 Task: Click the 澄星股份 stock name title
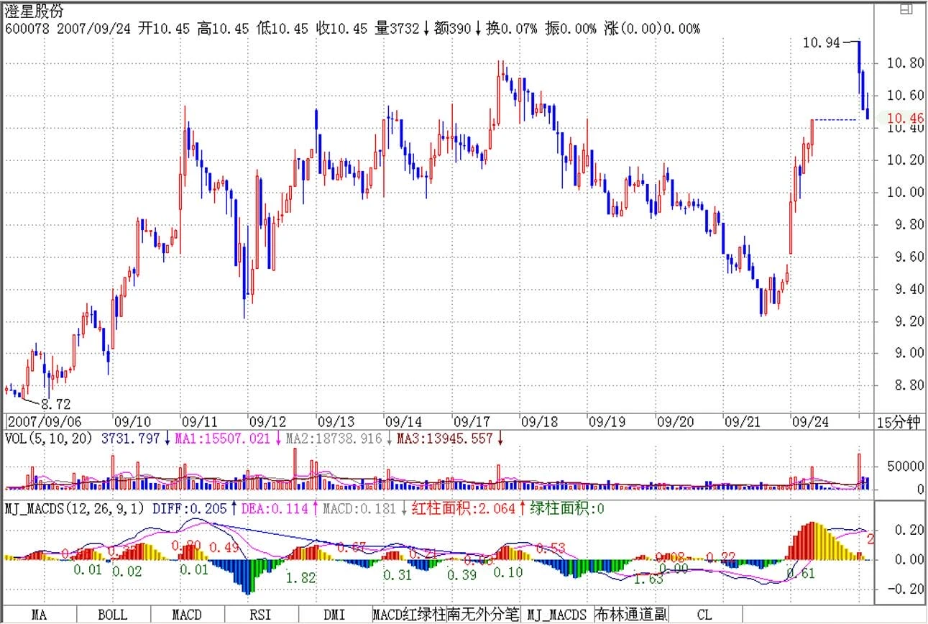(34, 12)
